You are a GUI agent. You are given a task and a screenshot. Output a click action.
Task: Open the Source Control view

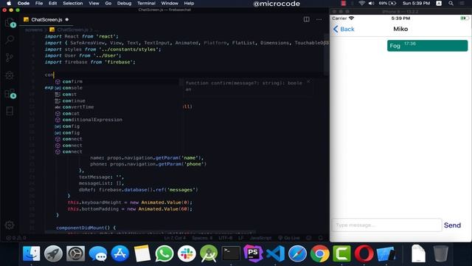point(10,58)
